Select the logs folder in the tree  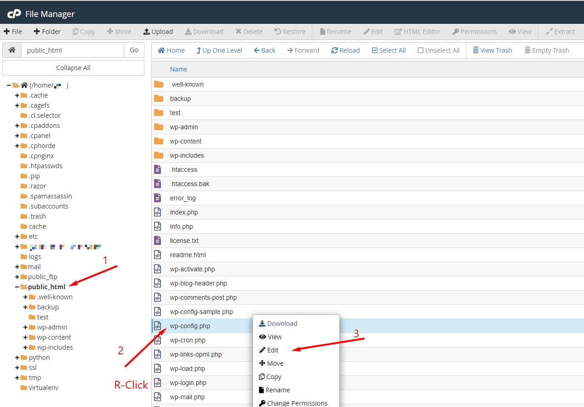[x=35, y=257]
